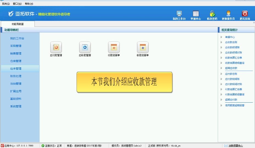Open the 应收款管理 icon
The height and width of the screenshot is (148, 255).
(85, 47)
